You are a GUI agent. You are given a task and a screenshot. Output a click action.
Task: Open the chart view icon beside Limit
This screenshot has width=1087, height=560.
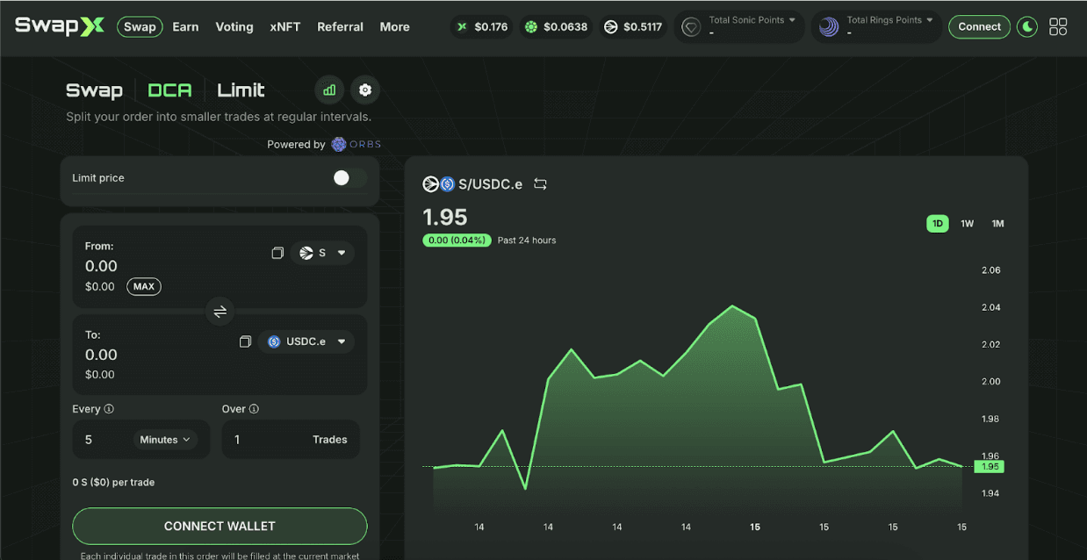click(329, 90)
